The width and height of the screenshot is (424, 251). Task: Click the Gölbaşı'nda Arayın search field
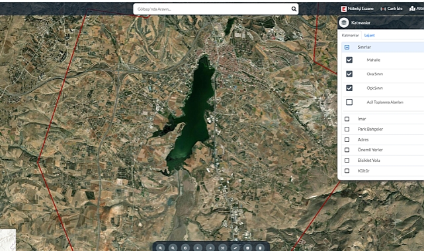pos(212,9)
